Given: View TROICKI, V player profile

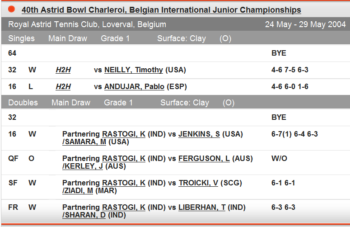Looking at the screenshot, I should click(x=198, y=183).
